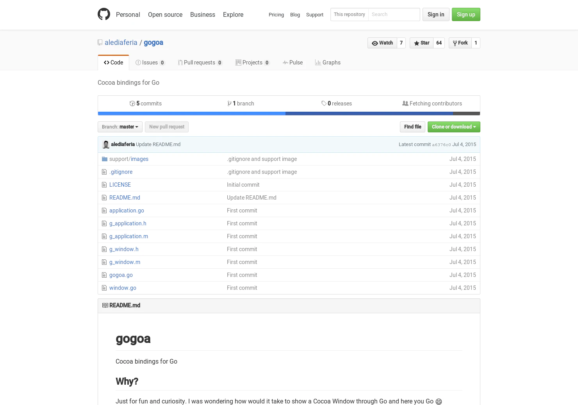The width and height of the screenshot is (578, 405).
Task: Click the Pull requests icon
Action: (x=180, y=62)
